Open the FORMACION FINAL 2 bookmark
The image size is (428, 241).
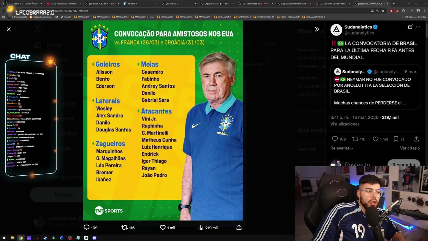click(x=313, y=17)
